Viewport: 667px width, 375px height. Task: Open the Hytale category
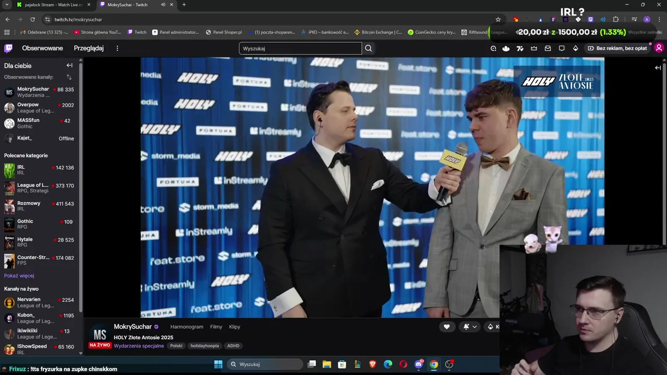coord(40,242)
